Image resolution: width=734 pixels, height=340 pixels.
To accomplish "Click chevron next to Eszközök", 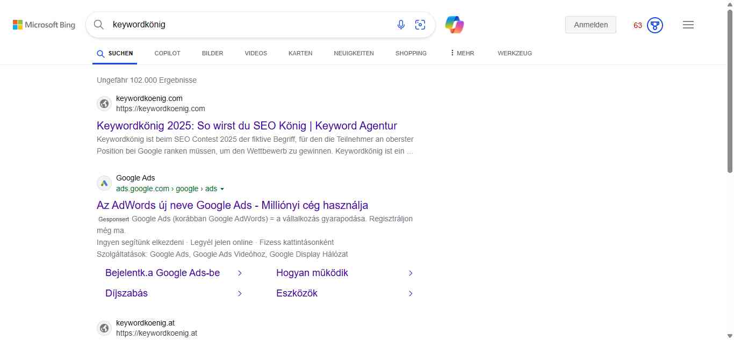I will (411, 293).
